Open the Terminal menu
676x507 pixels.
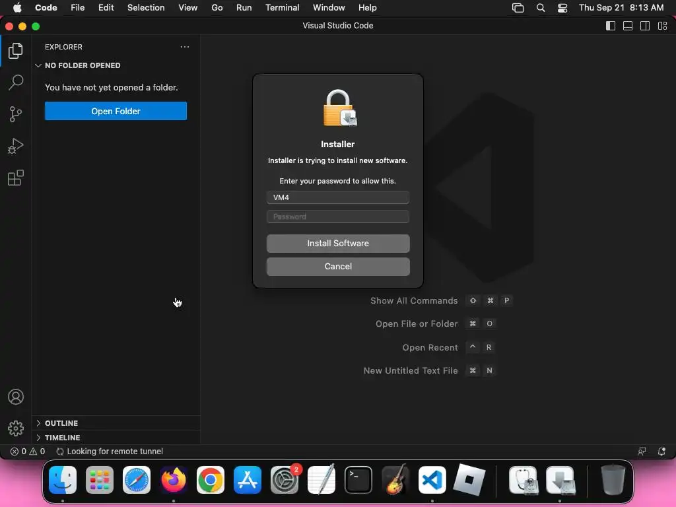(x=283, y=8)
